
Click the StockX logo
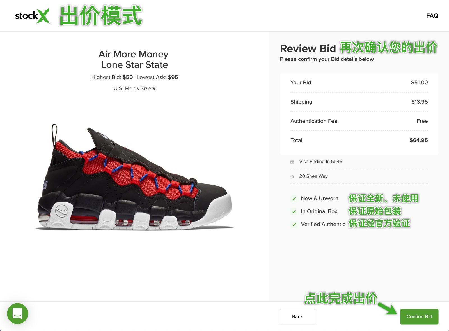32,16
